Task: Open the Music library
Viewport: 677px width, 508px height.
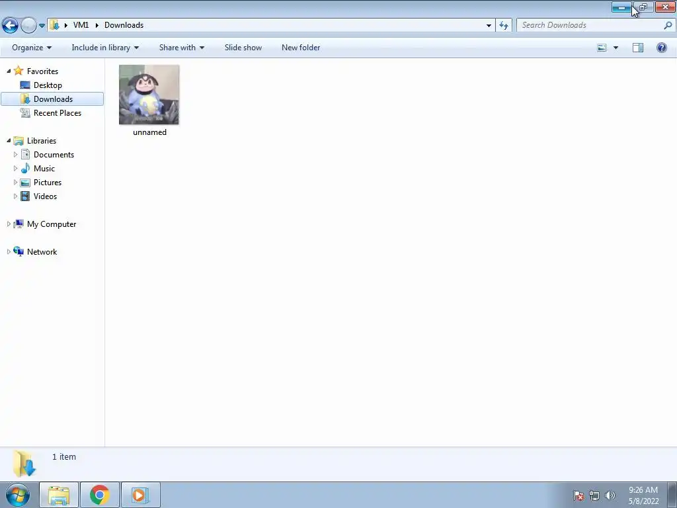Action: [x=44, y=169]
